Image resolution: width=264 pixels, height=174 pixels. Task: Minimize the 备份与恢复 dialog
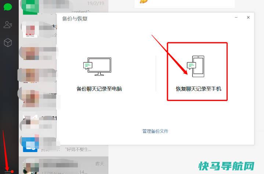pos(236,17)
